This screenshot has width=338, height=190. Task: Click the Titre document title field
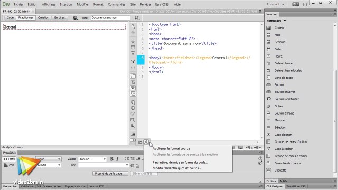coord(110,18)
